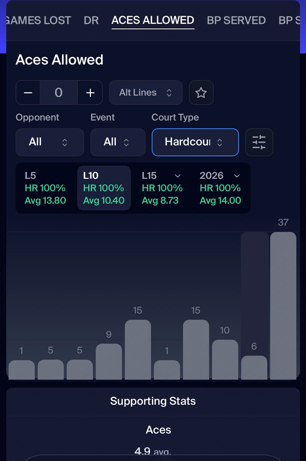Screen dimensions: 306x461
Task: Click the Aces supporting stat label
Action: pos(159,430)
